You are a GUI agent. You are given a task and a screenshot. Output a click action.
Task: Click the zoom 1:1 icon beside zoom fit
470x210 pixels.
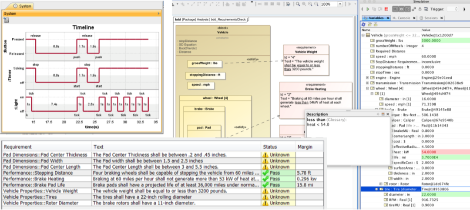click(304, 4)
